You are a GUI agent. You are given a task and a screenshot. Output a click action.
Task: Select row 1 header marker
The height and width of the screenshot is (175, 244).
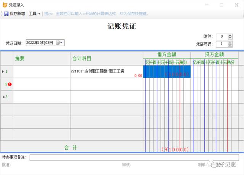tap(7, 72)
